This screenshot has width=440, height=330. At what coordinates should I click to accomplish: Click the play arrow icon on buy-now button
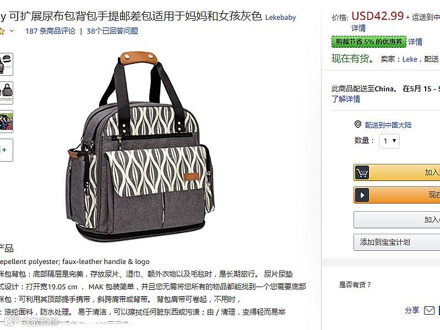pyautogui.click(x=362, y=195)
